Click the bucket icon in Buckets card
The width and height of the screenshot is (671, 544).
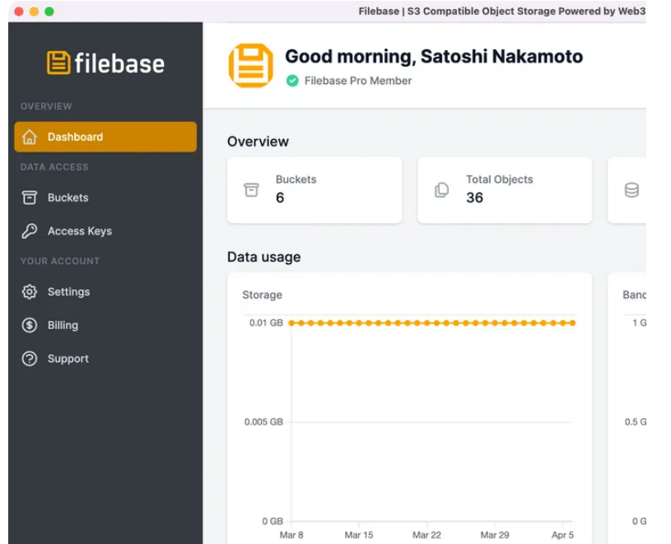pyautogui.click(x=251, y=190)
